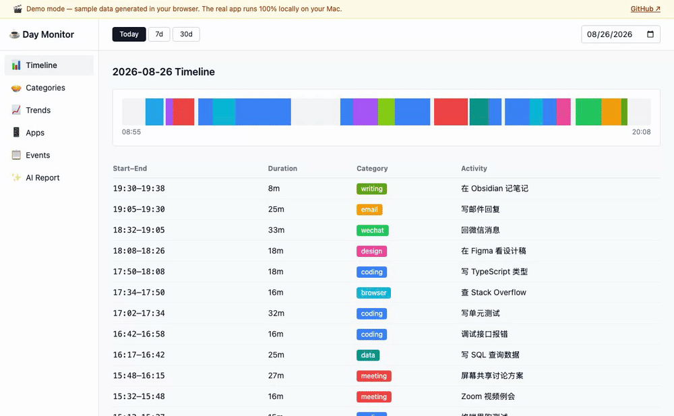This screenshot has height=416, width=674.
Task: Click the AI Report sparkle icon
Action: point(16,178)
